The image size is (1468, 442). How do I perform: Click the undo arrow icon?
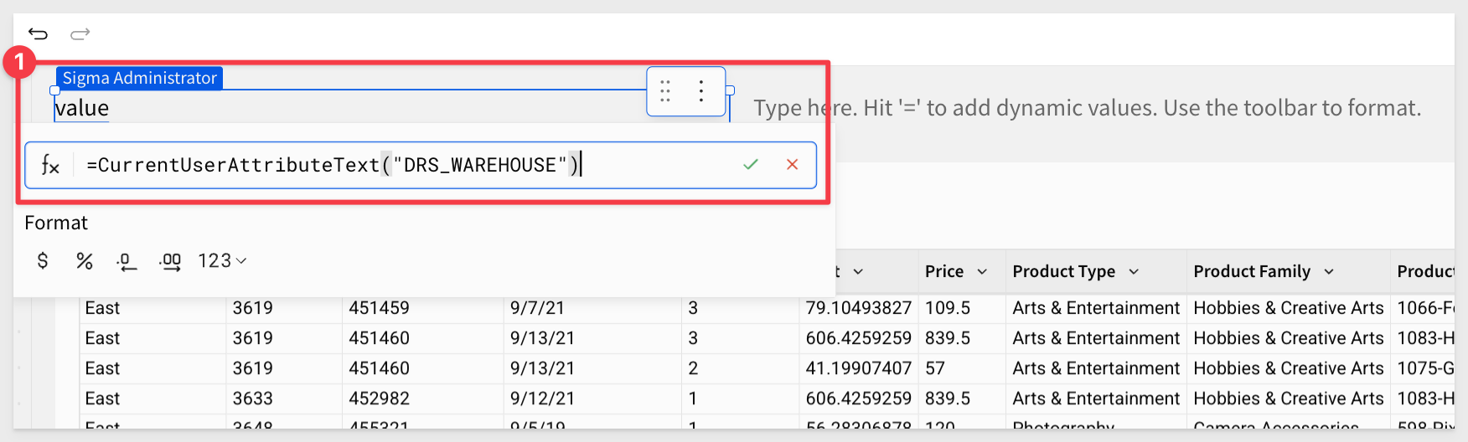[x=38, y=33]
